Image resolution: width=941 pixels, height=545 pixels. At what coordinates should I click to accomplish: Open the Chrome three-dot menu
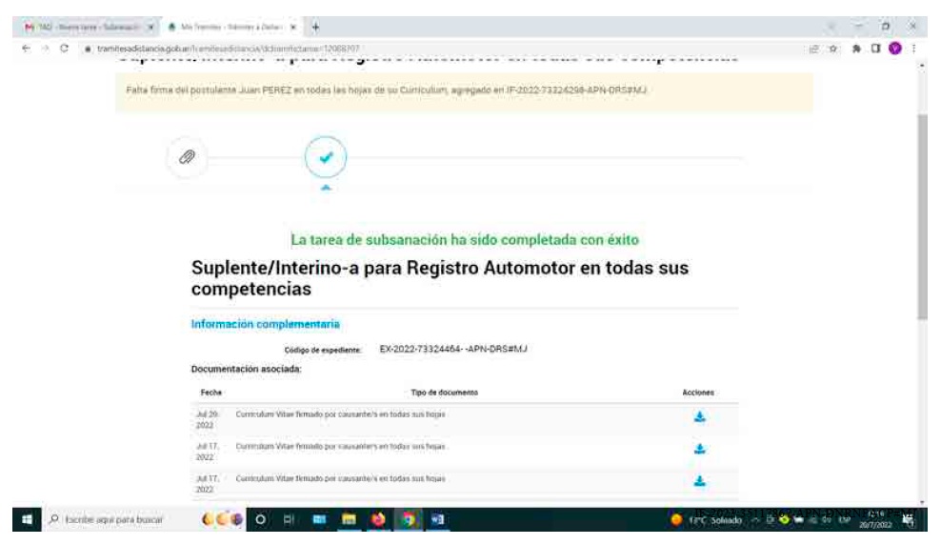coord(913,49)
